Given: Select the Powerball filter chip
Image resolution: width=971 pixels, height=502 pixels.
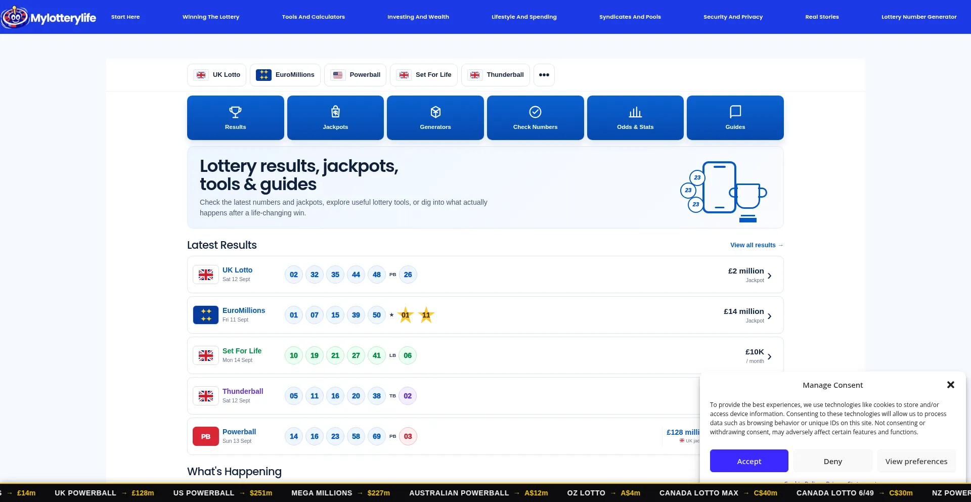Looking at the screenshot, I should click(356, 75).
